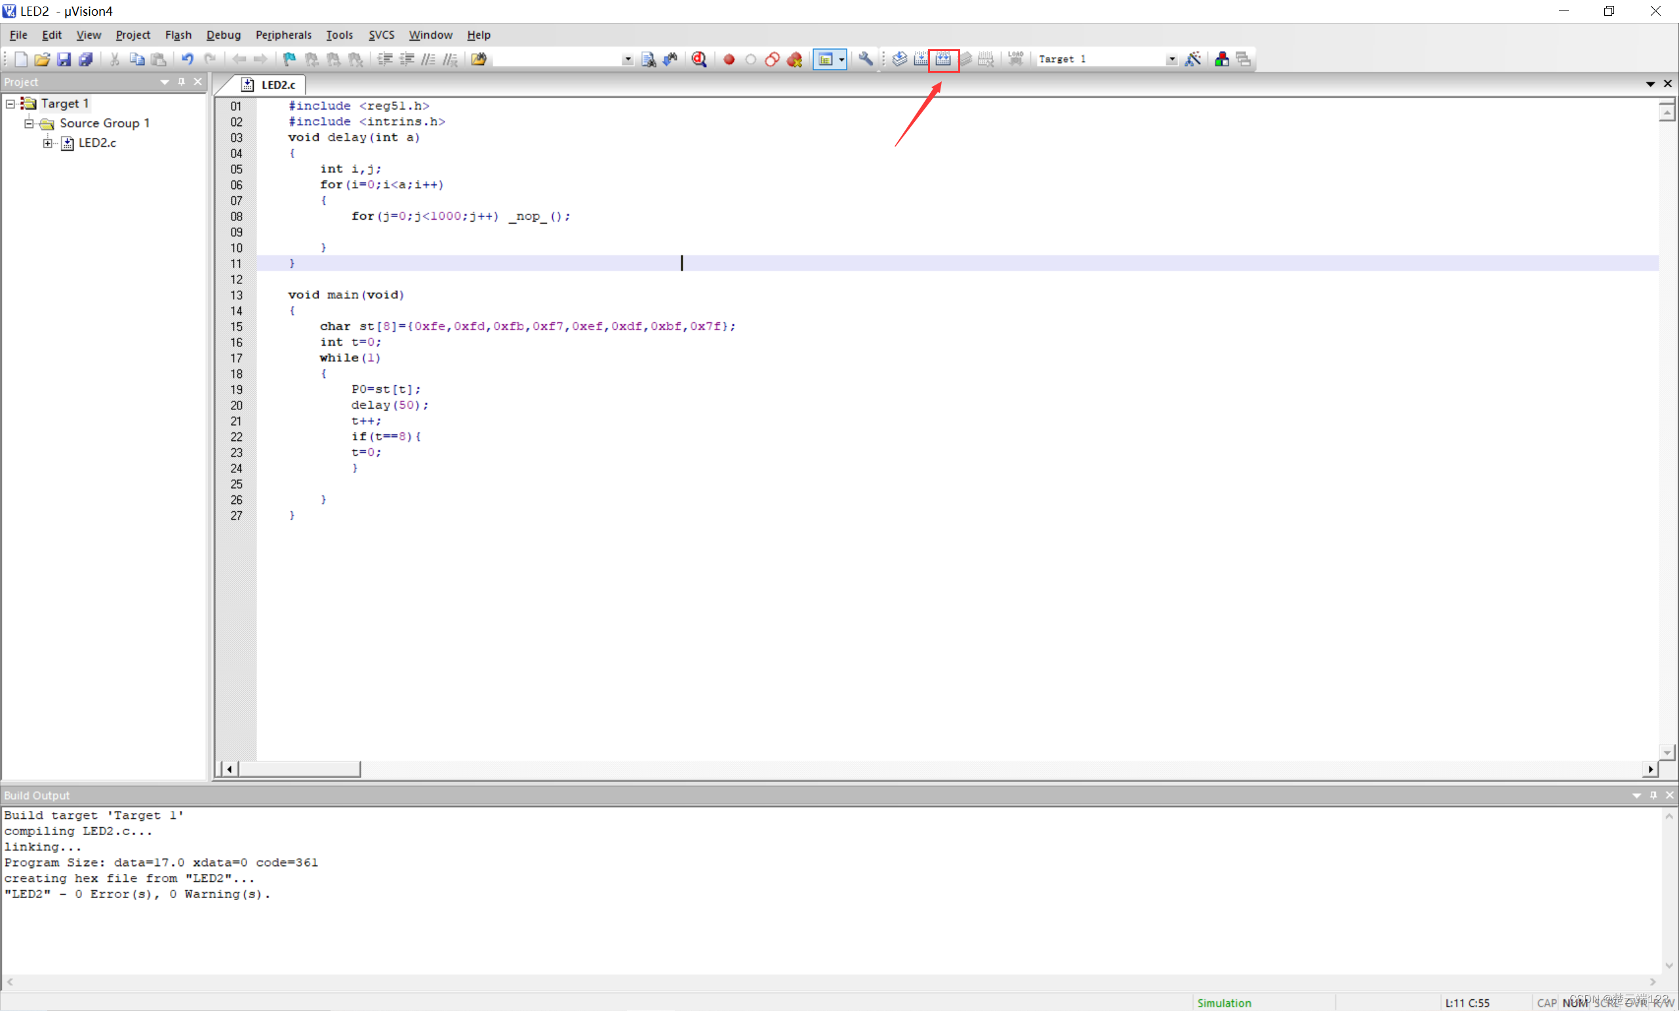The width and height of the screenshot is (1679, 1011).
Task: Open Target Options with magic wand icon
Action: point(1192,59)
